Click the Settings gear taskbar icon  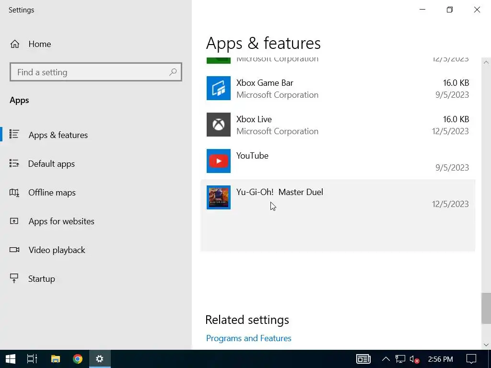(100, 359)
